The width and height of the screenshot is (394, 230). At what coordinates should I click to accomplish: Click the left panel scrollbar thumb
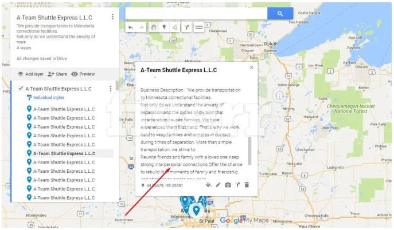pyautogui.click(x=117, y=85)
